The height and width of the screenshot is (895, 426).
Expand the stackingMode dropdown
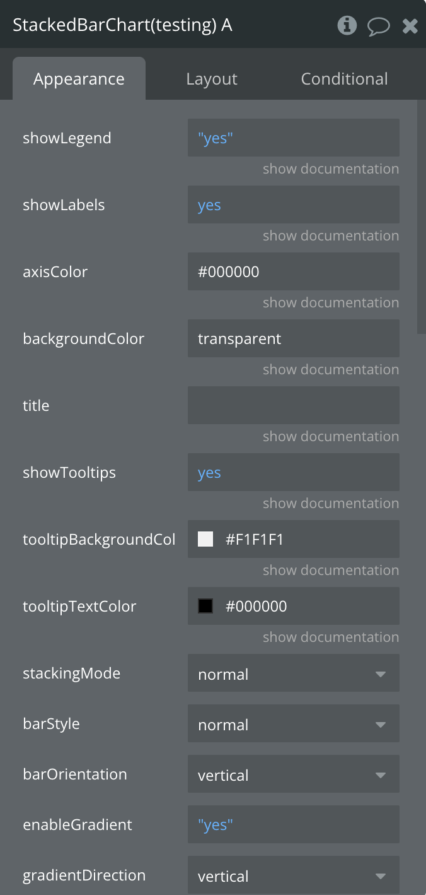tap(293, 673)
